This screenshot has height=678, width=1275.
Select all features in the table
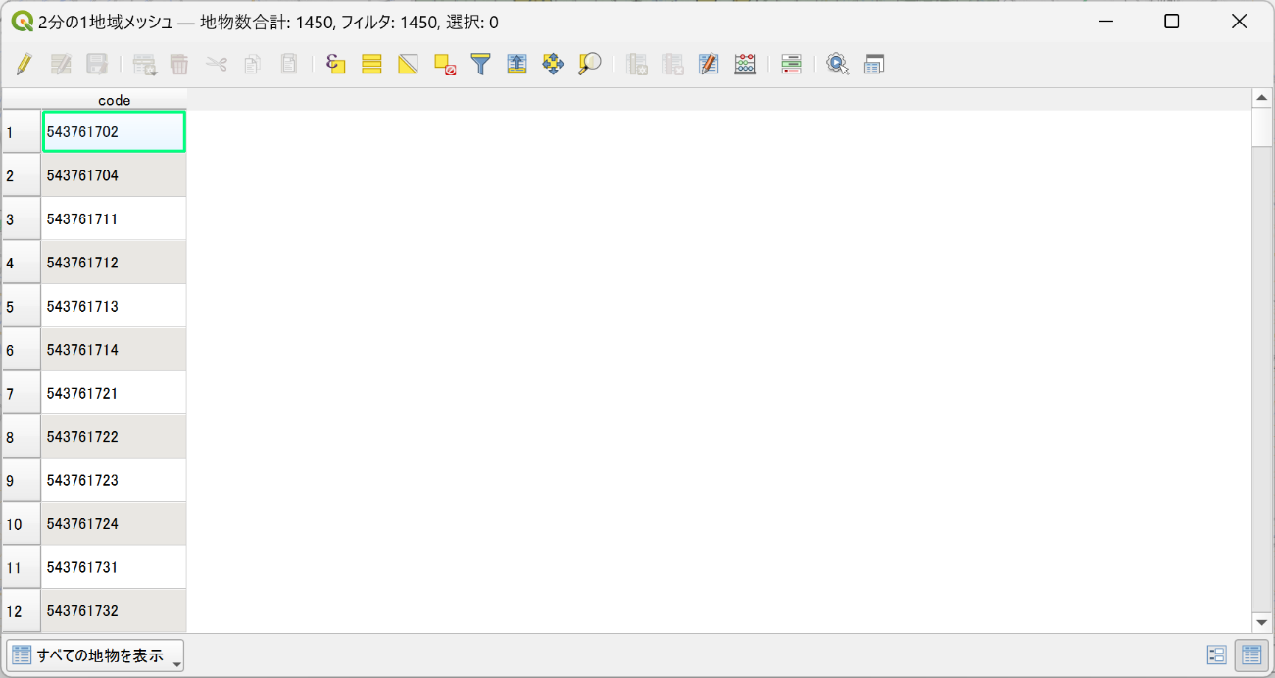(x=371, y=65)
